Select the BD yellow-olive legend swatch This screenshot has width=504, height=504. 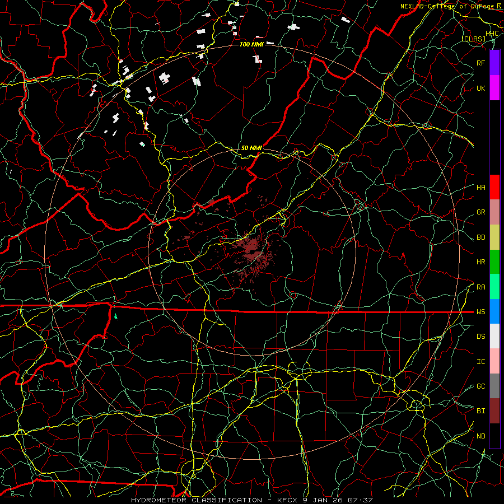(x=494, y=237)
